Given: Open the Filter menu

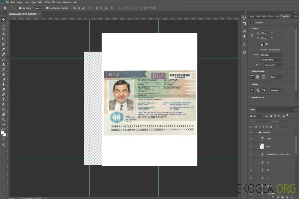Looking at the screenshot, I should [x=48, y=2].
